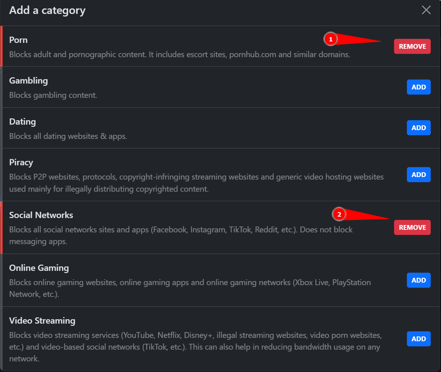This screenshot has width=441, height=372.
Task: Add the Video Streaming category
Action: coord(419,339)
